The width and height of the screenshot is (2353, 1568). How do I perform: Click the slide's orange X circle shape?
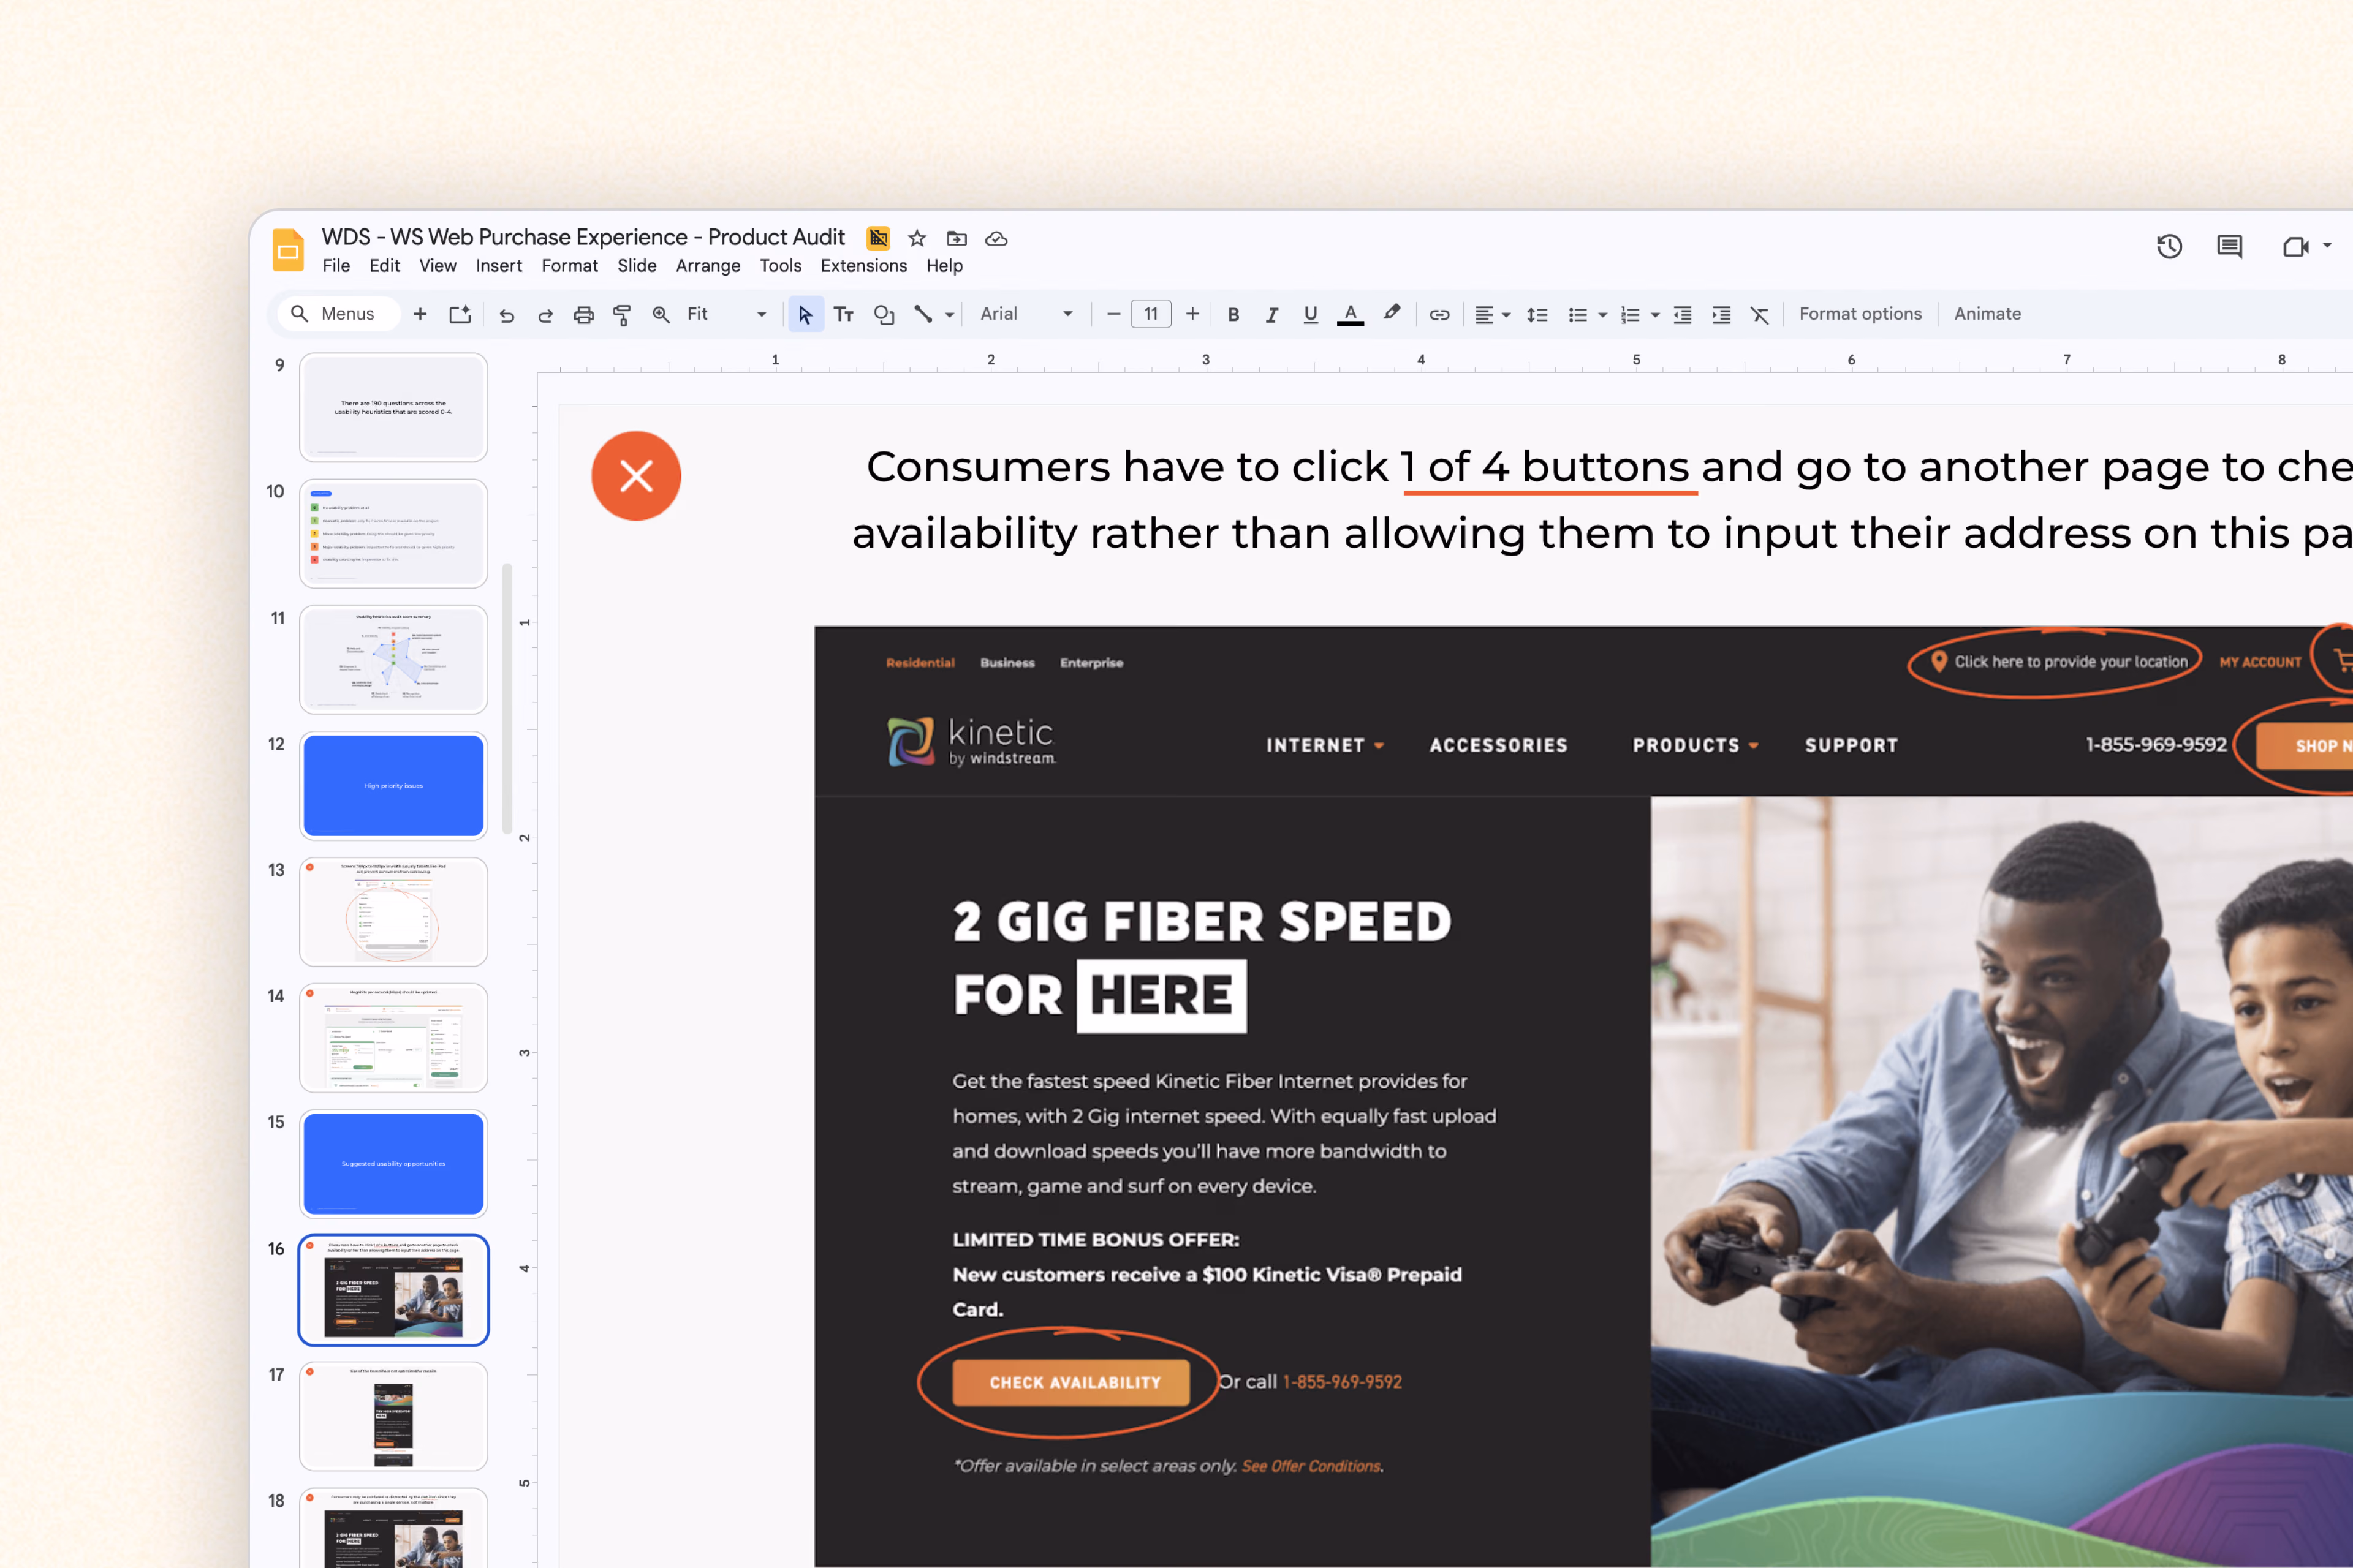click(x=636, y=476)
